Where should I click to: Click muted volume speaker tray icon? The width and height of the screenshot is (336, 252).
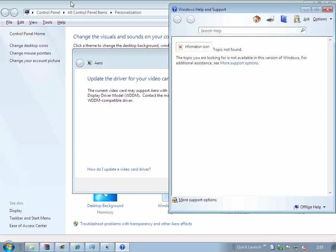[x=304, y=247]
